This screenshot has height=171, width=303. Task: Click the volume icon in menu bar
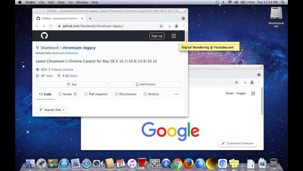(236, 2)
